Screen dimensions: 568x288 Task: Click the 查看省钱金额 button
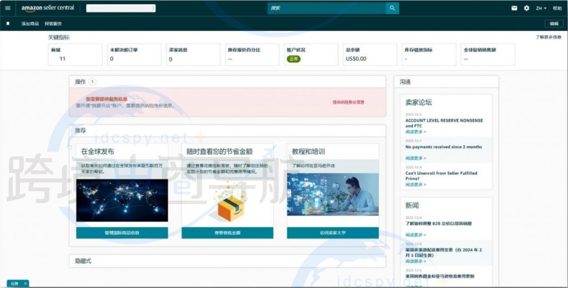pyautogui.click(x=227, y=233)
